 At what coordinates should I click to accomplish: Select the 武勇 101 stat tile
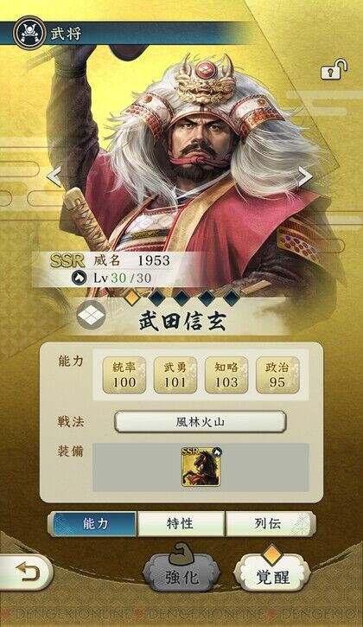pyautogui.click(x=175, y=375)
